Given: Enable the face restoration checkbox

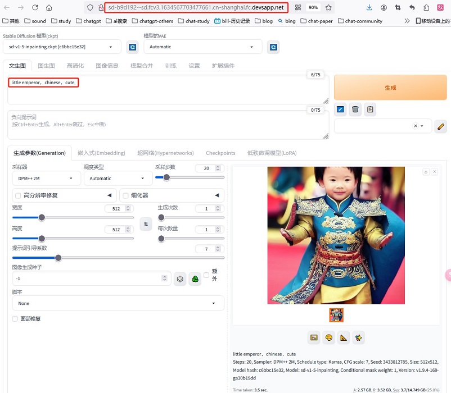Looking at the screenshot, I should coord(15,319).
